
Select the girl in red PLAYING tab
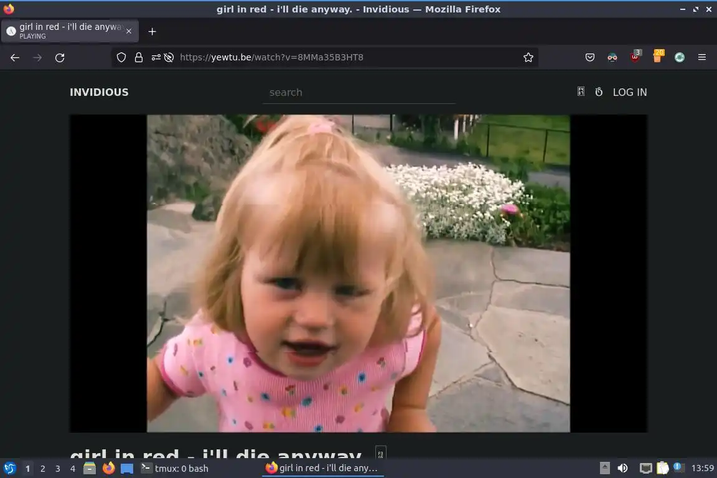coord(70,31)
